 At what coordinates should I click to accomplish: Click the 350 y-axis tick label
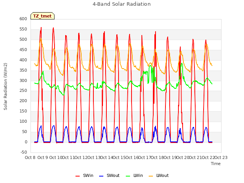coord(23,70)
